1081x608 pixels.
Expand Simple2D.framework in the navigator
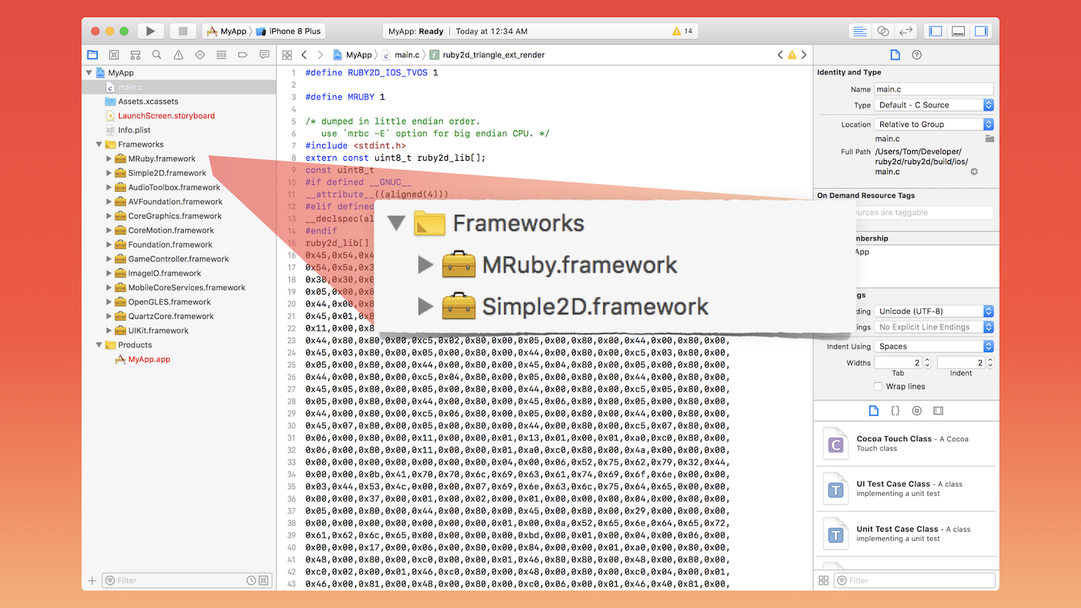click(109, 173)
